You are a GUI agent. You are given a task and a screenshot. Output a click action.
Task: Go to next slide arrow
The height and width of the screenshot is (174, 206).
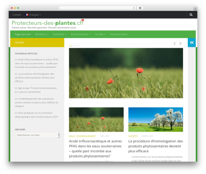180,44
